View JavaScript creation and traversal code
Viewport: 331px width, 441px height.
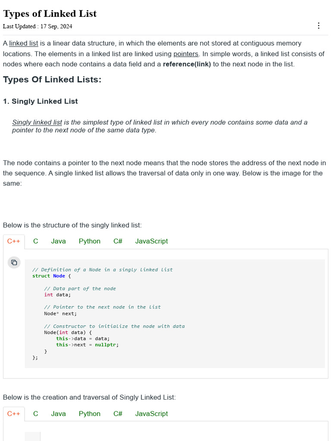click(x=151, y=413)
